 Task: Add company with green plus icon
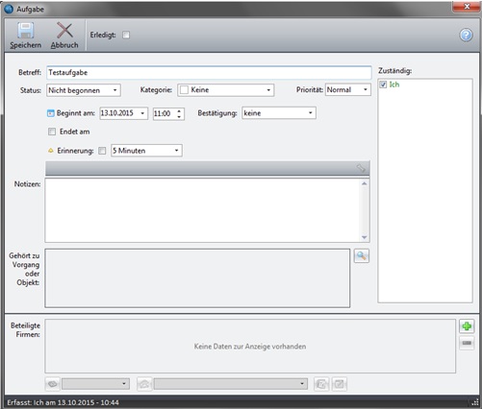pyautogui.click(x=467, y=326)
